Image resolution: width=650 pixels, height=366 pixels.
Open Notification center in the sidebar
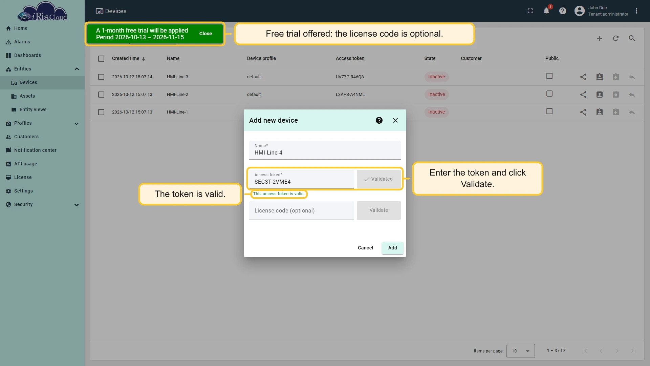coord(42,150)
